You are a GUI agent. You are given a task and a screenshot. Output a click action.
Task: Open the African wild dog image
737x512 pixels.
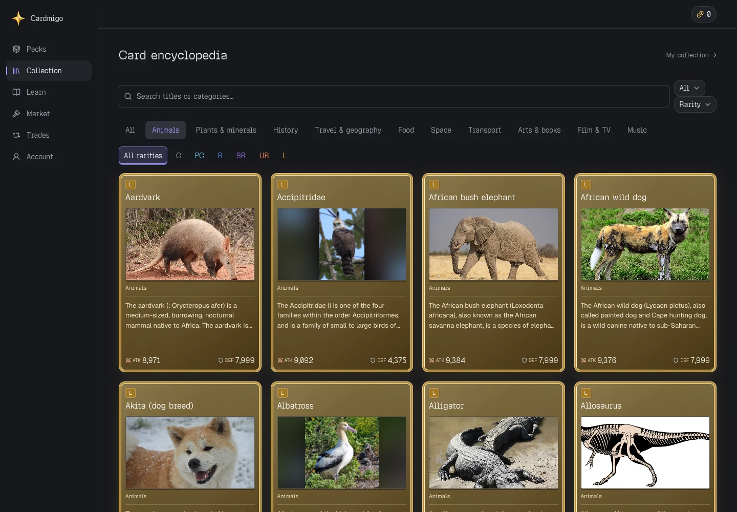[645, 244]
